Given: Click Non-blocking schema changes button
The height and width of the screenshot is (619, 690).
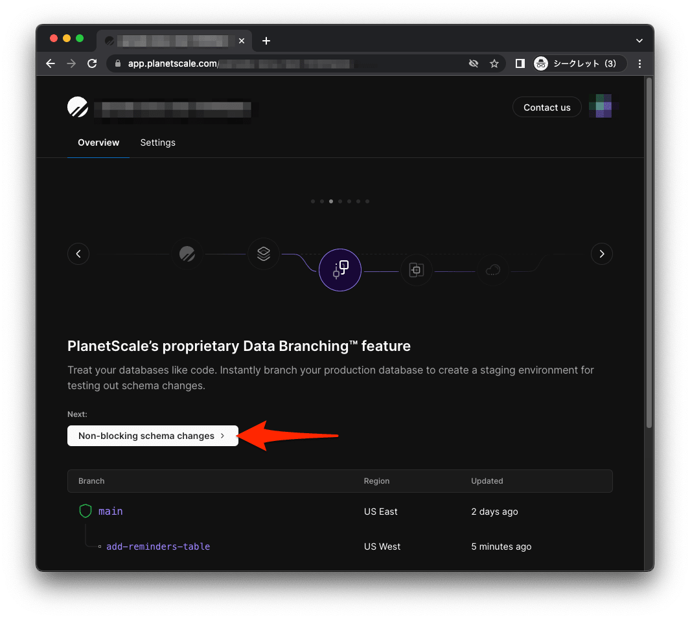Looking at the screenshot, I should coord(153,436).
